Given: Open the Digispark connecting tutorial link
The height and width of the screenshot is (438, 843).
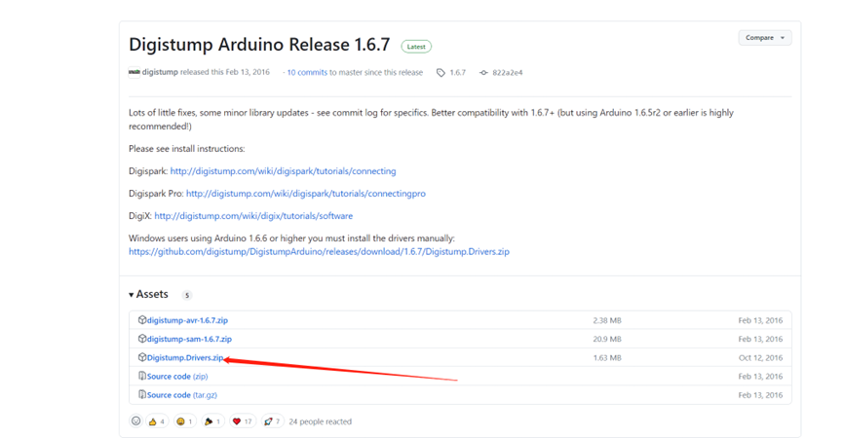Looking at the screenshot, I should pos(284,171).
